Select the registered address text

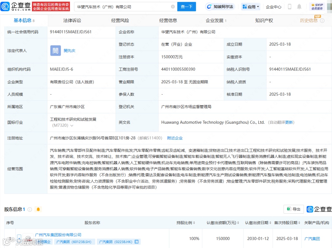point(93,138)
